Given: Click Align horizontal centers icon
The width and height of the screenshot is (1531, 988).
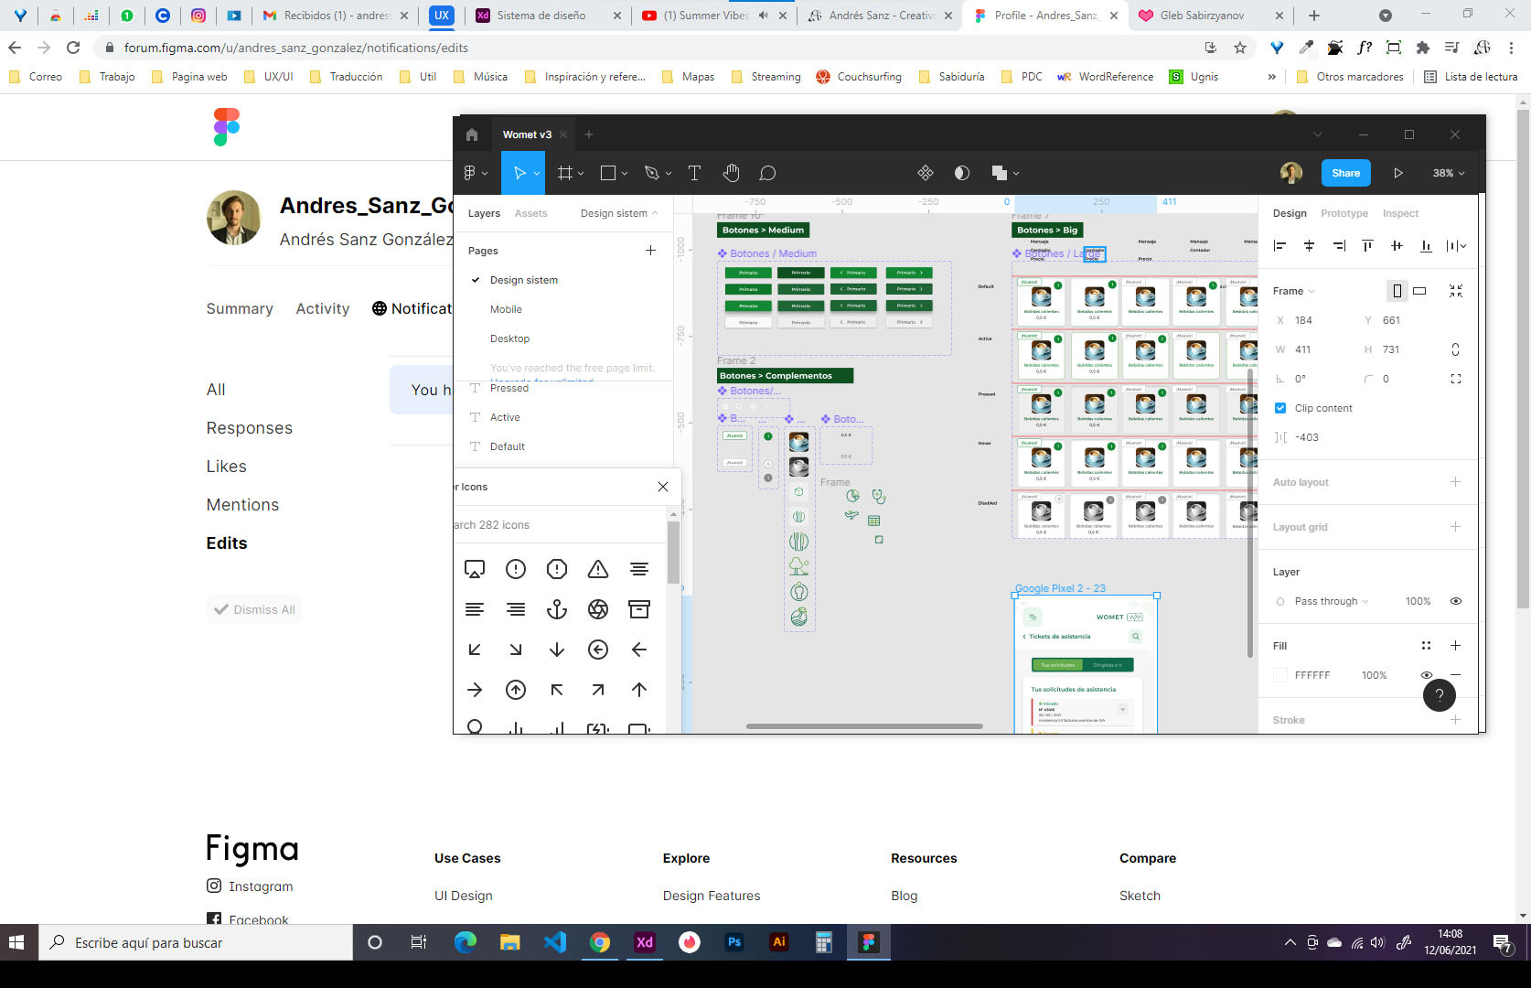Looking at the screenshot, I should pyautogui.click(x=1310, y=245).
